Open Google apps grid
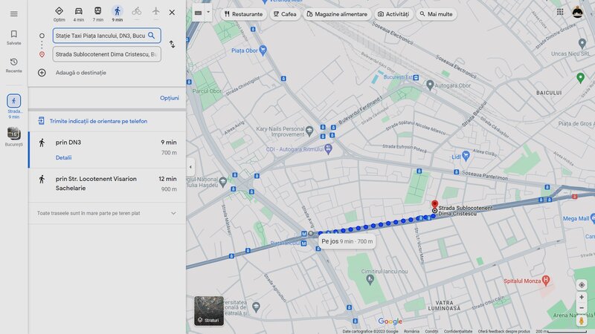The image size is (595, 334). coord(560,12)
